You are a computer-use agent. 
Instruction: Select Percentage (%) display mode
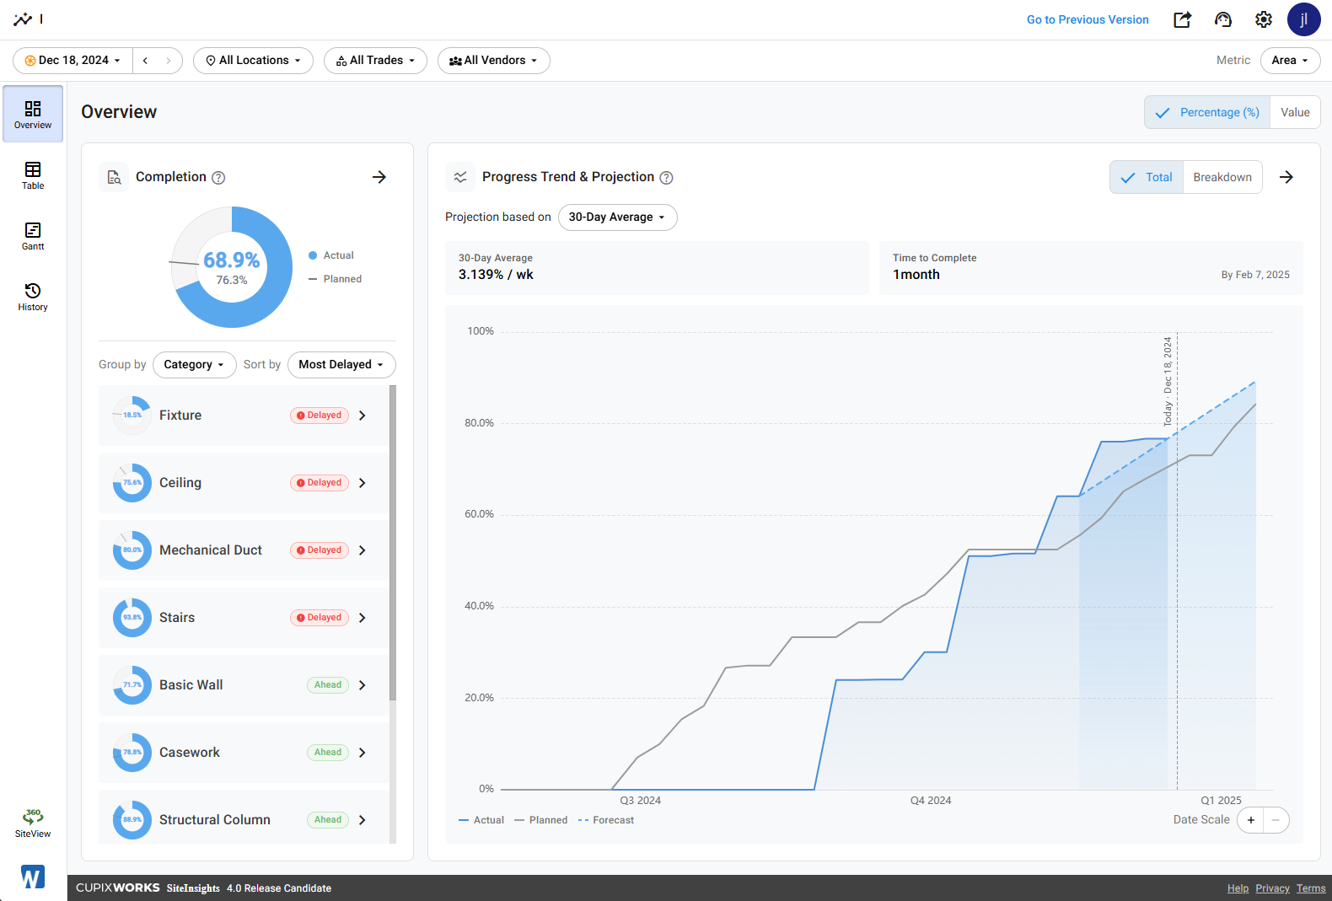[1207, 112]
